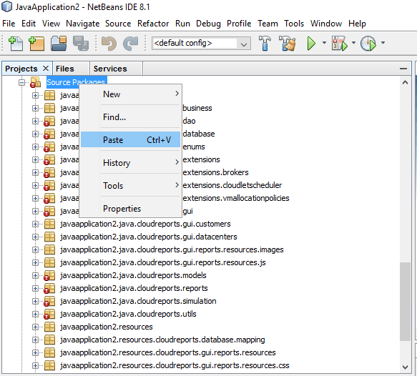Image resolution: width=417 pixels, height=376 pixels.
Task: Click the Profile Project clock icon
Action: tap(368, 44)
